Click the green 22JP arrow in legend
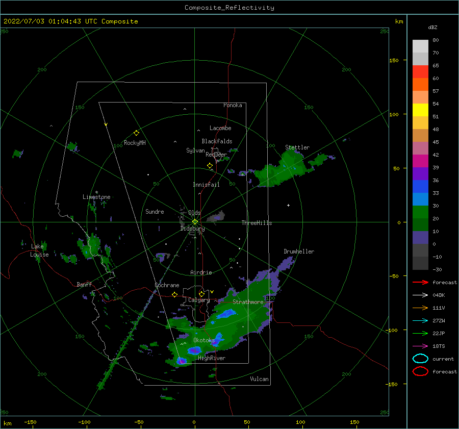 tap(420, 333)
